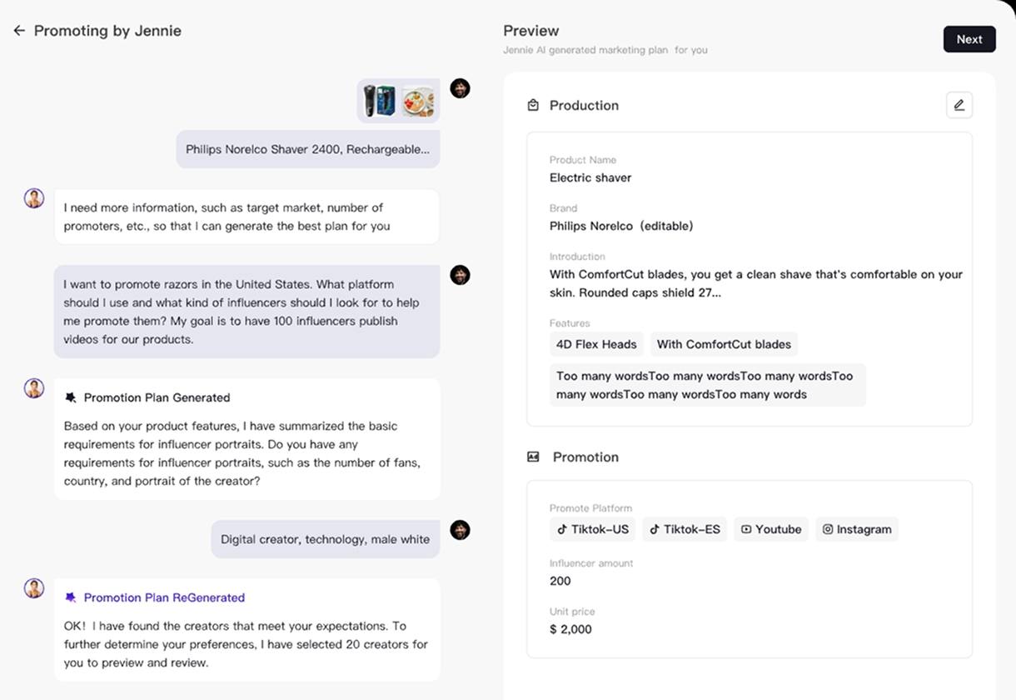Image resolution: width=1016 pixels, height=700 pixels.
Task: Click the Electric shaver product name value
Action: [590, 177]
